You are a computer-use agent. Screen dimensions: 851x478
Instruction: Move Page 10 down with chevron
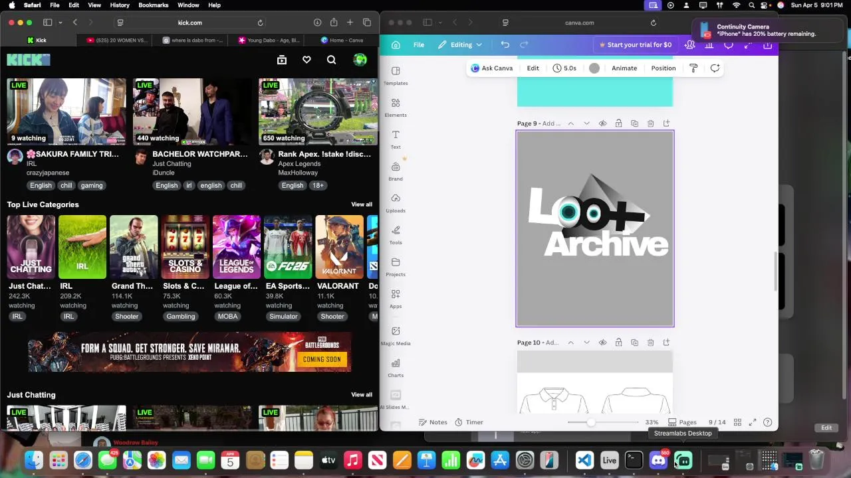coord(586,343)
